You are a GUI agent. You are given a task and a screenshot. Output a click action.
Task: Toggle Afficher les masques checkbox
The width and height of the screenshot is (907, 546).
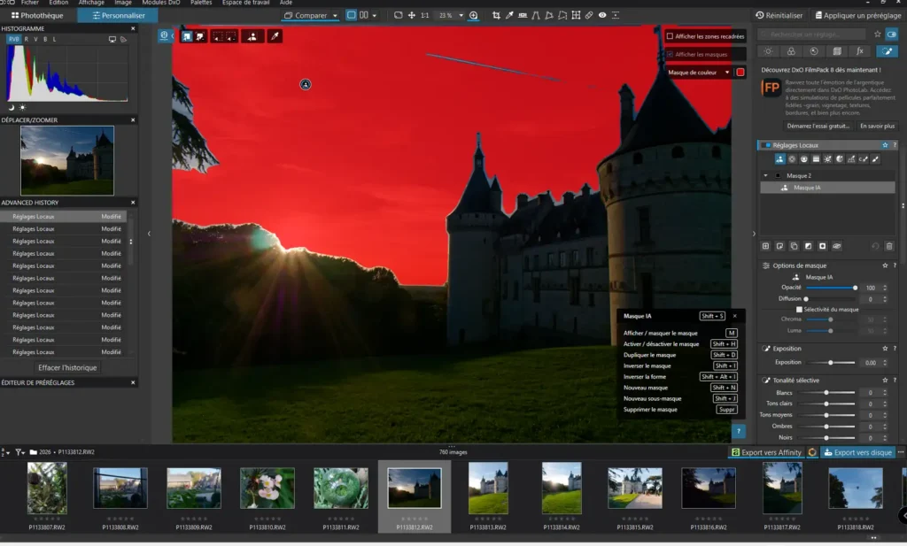(x=670, y=54)
